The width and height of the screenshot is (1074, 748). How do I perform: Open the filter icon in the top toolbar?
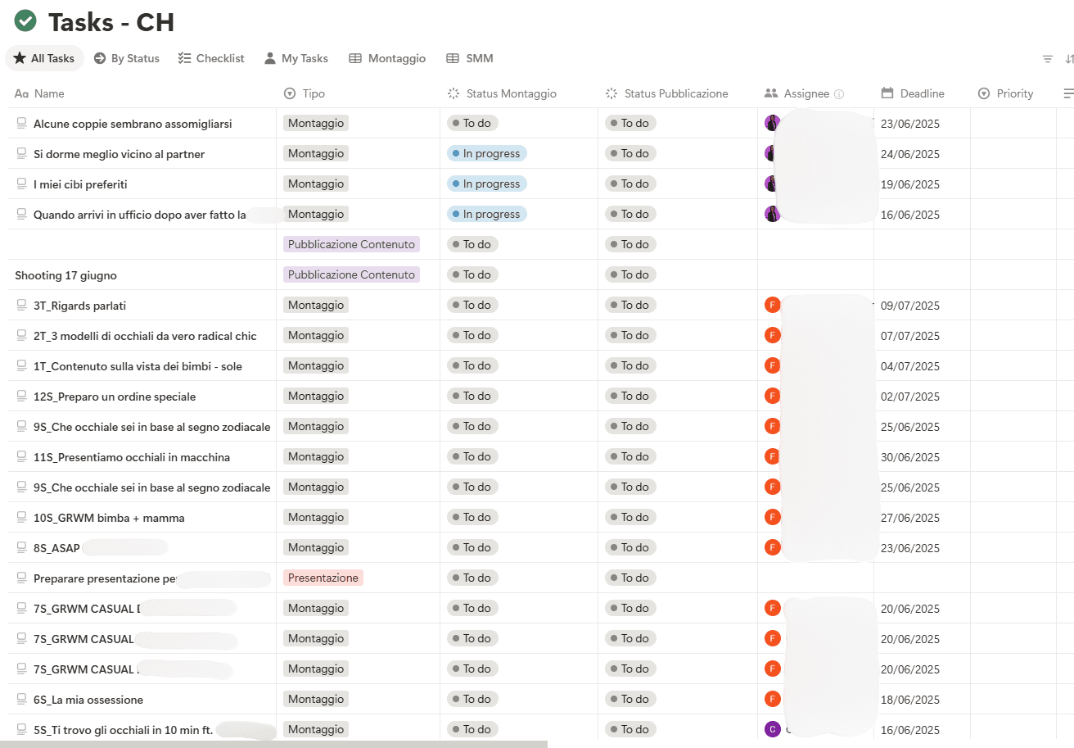[1047, 58]
